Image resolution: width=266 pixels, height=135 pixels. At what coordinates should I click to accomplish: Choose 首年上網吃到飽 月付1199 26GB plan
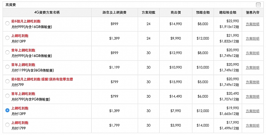[7, 67]
